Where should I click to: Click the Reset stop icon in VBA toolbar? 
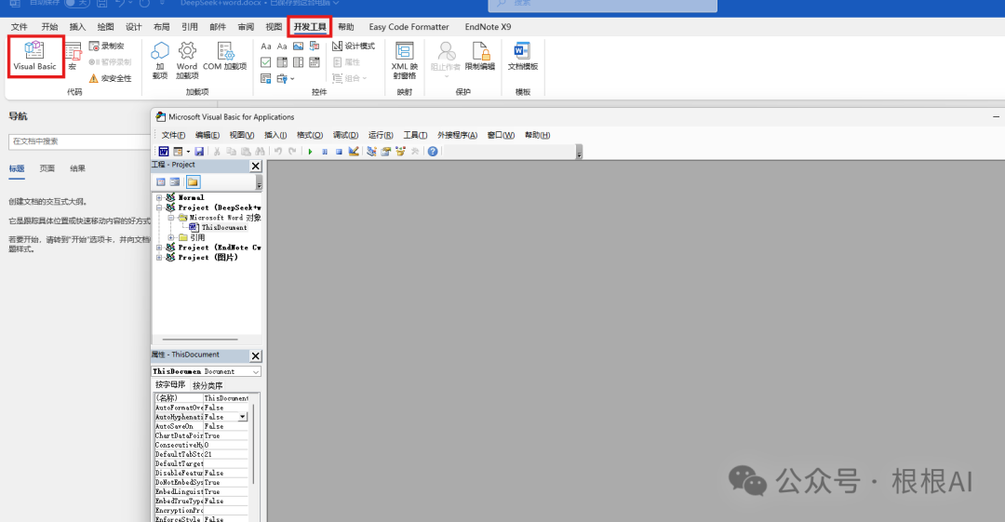[339, 152]
